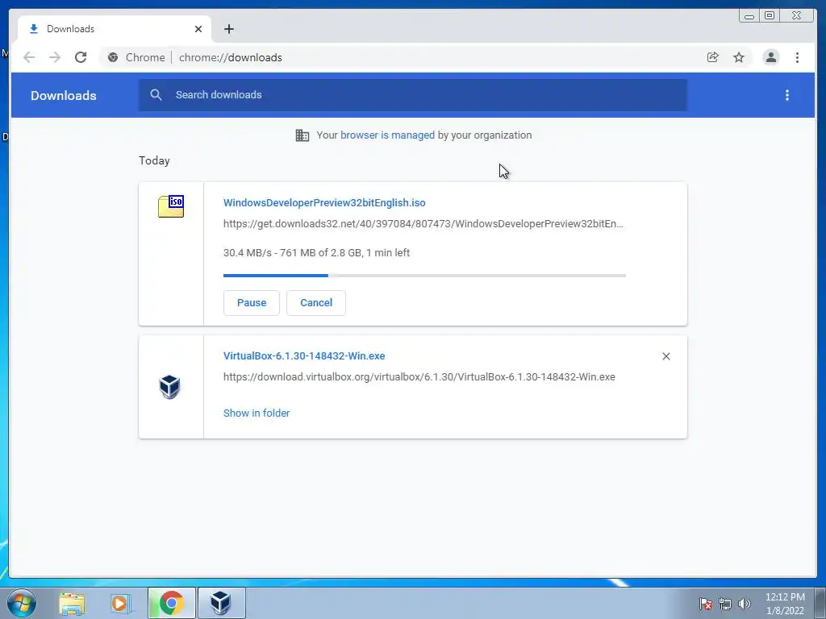This screenshot has height=619, width=826.
Task: Focus the Search downloads field
Action: [x=413, y=95]
